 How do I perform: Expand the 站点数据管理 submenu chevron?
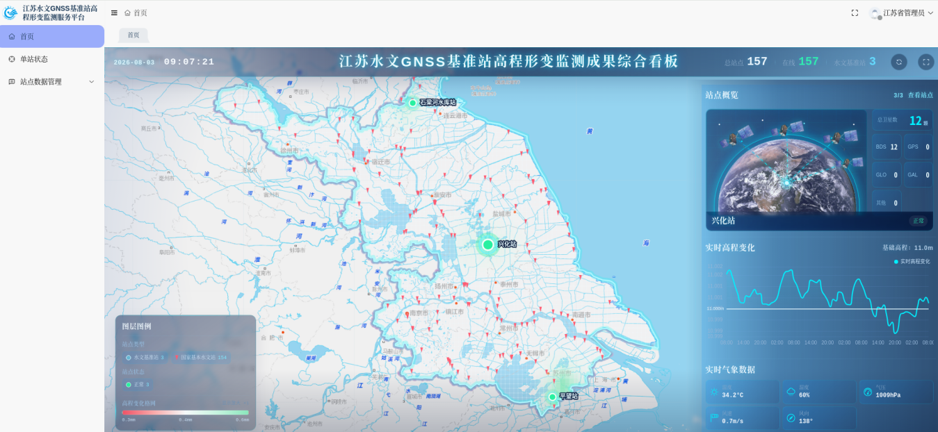91,81
